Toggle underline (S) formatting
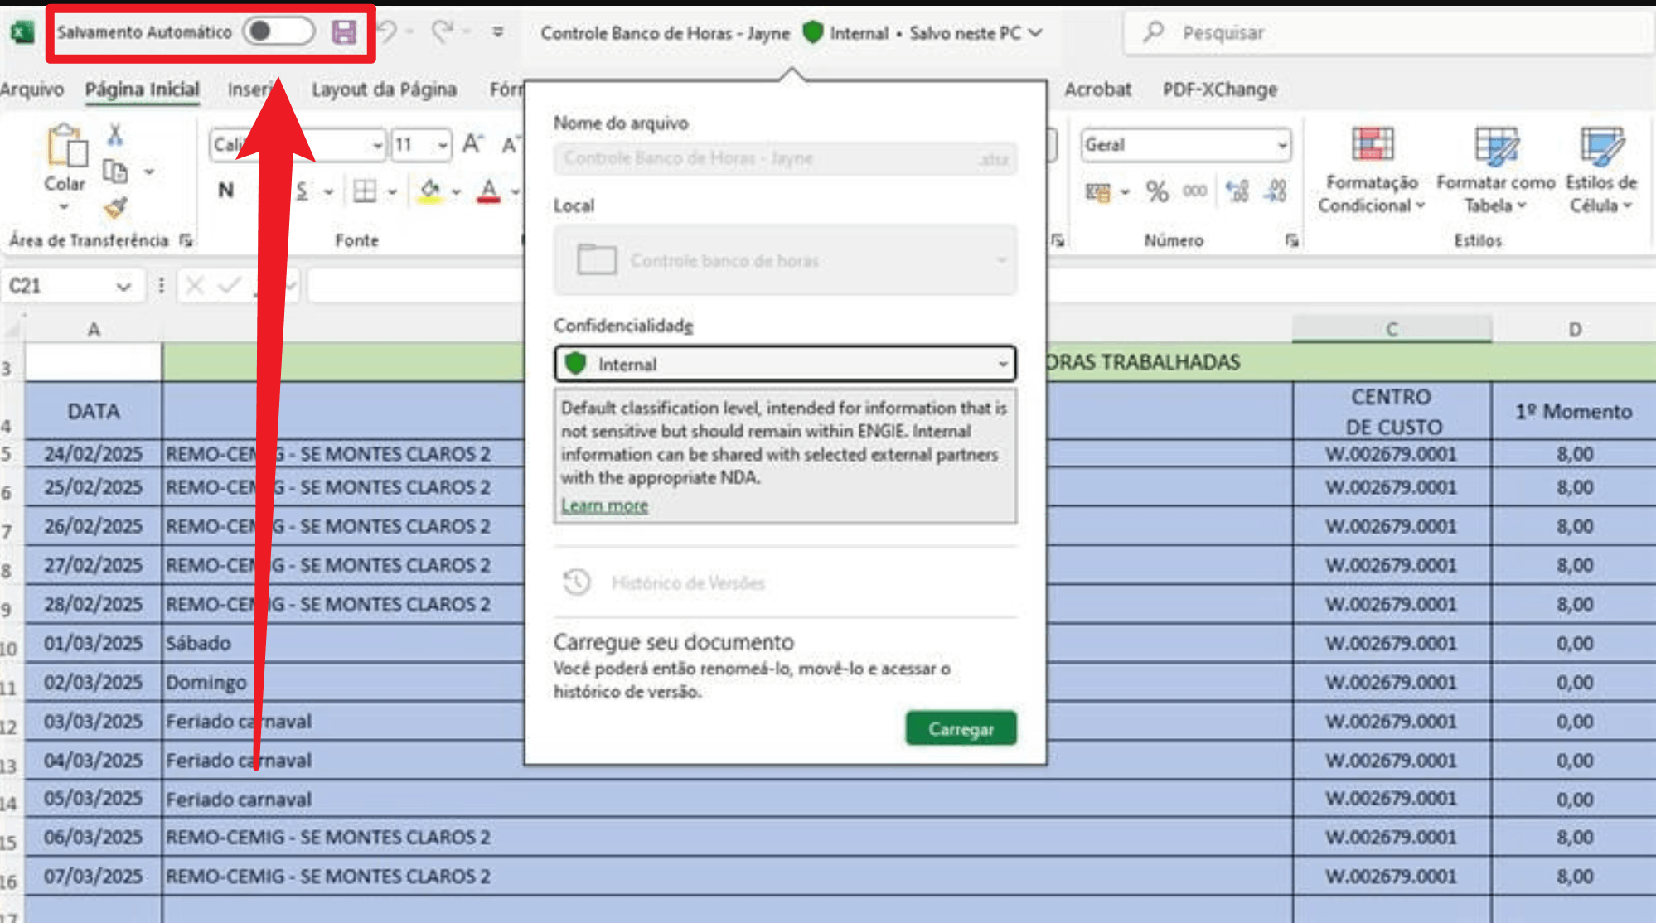The width and height of the screenshot is (1656, 923). [302, 191]
